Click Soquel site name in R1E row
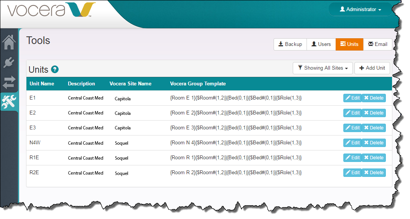 pos(121,158)
